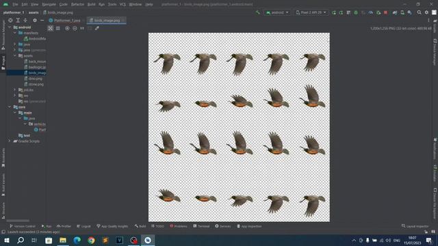Open Microsoft Edge from the taskbar
The image size is (438, 246).
[x=77, y=240]
